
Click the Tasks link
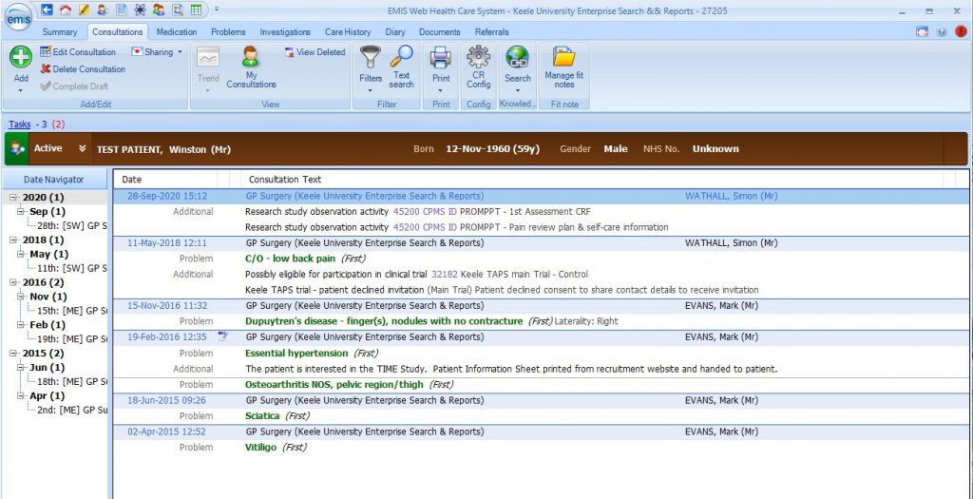tap(20, 125)
